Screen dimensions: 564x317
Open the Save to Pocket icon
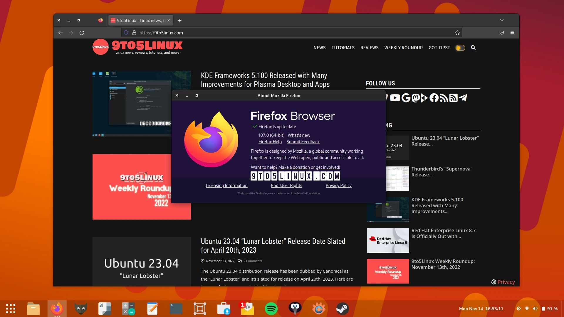(501, 33)
